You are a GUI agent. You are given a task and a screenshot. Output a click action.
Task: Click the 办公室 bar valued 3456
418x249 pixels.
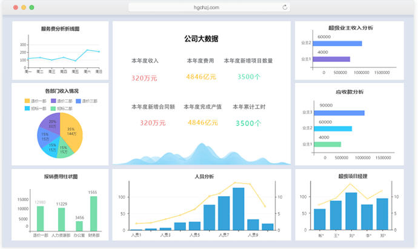[x=79, y=226]
